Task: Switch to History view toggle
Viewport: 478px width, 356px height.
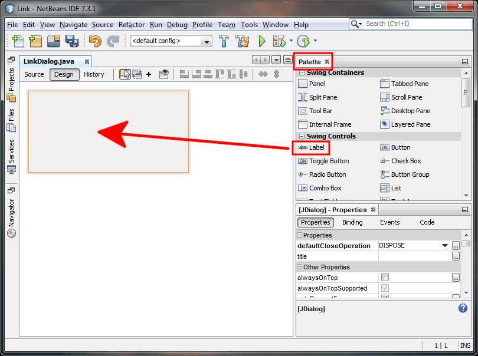Action: [x=94, y=74]
